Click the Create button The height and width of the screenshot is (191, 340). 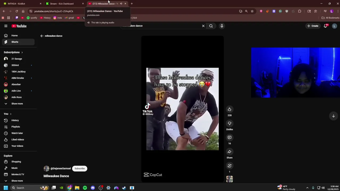click(x=313, y=26)
